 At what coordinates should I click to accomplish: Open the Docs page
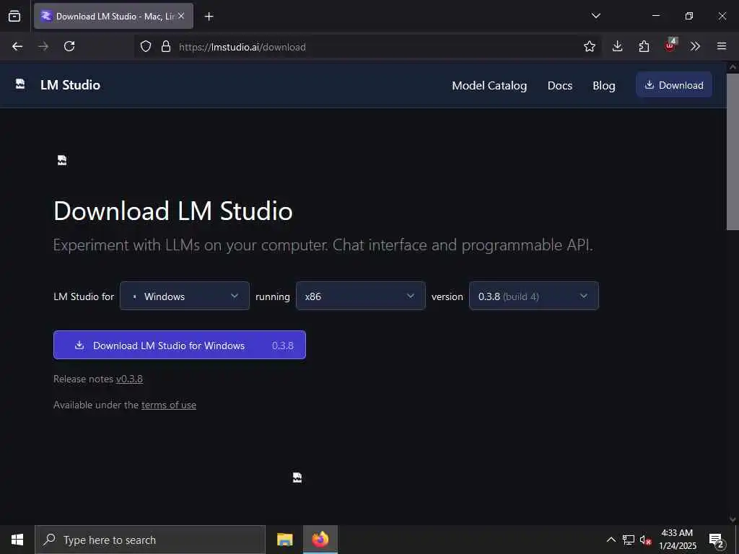(559, 85)
